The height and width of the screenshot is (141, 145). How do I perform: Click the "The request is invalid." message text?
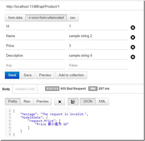pyautogui.click(x=64, y=114)
